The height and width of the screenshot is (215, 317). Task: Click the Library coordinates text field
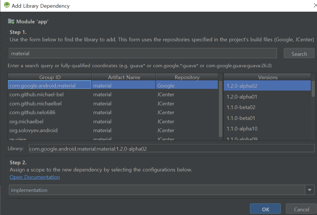coord(172,148)
